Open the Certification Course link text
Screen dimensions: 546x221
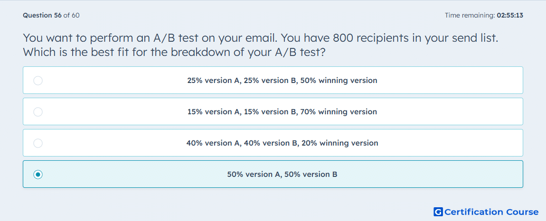[491, 212]
